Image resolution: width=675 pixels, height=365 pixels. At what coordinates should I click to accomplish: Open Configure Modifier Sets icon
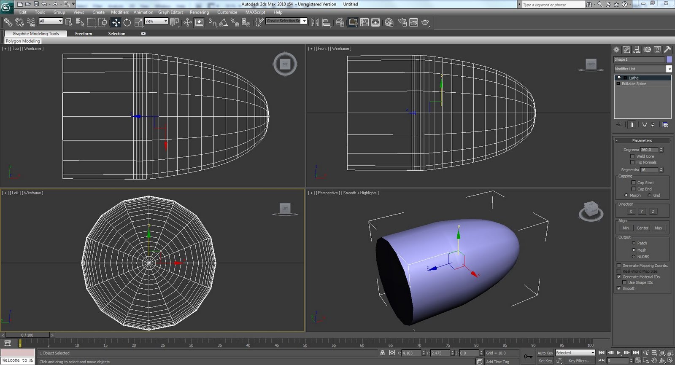coord(665,125)
